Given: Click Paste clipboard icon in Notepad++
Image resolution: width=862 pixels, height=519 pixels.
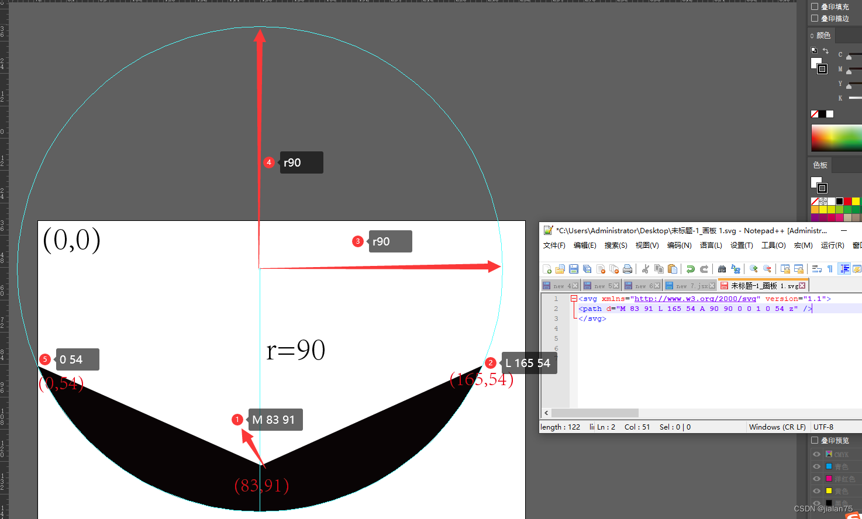Looking at the screenshot, I should coord(673,269).
